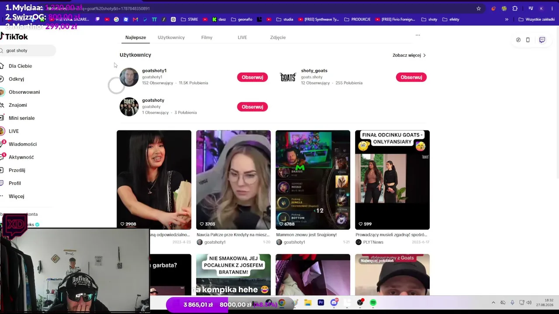The image size is (559, 314).
Task: Open shoty_goats GOATS logo avatar
Action: [288, 77]
